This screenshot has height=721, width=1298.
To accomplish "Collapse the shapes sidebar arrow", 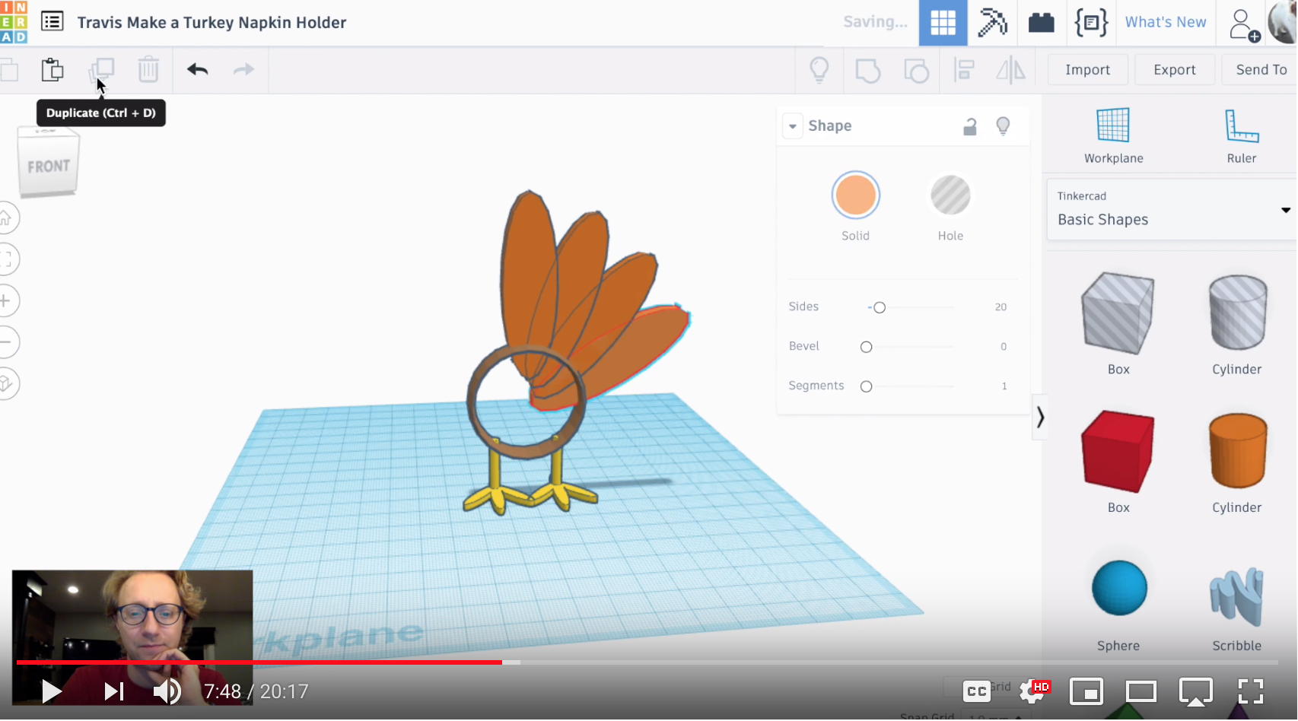I will point(1040,417).
